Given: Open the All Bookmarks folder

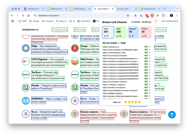Looking at the screenshot, I should 170,21.
